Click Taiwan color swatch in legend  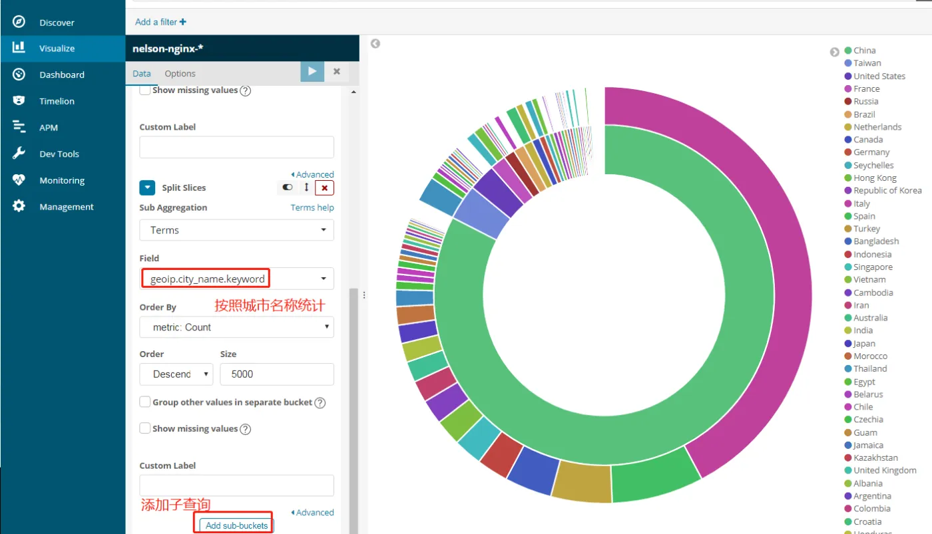pyautogui.click(x=848, y=63)
